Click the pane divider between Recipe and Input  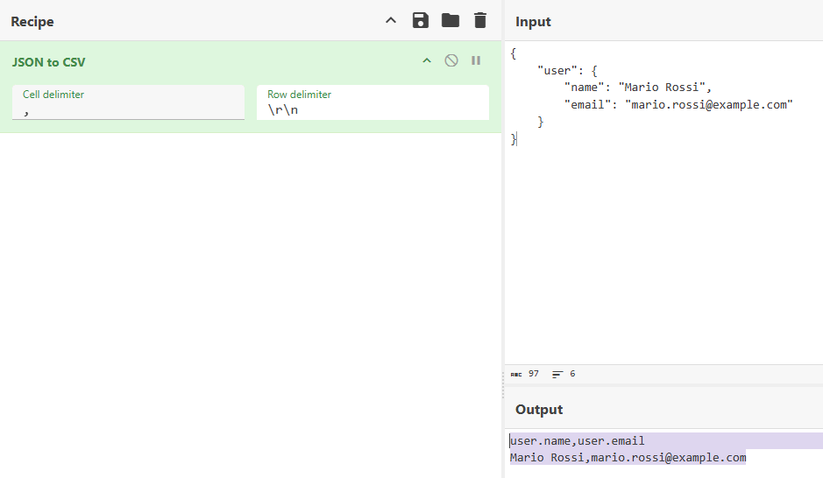click(x=503, y=385)
